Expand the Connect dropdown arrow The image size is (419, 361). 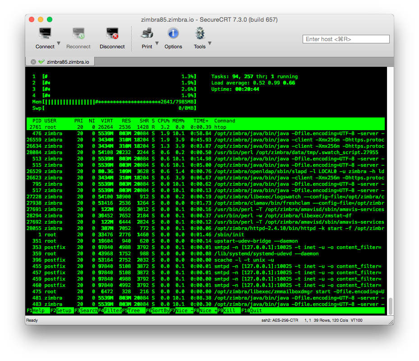tap(59, 43)
